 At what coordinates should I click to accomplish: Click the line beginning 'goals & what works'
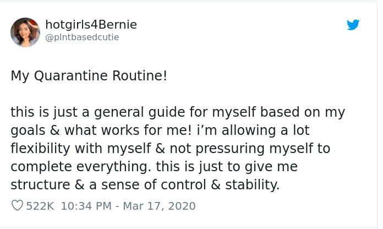[160, 130]
